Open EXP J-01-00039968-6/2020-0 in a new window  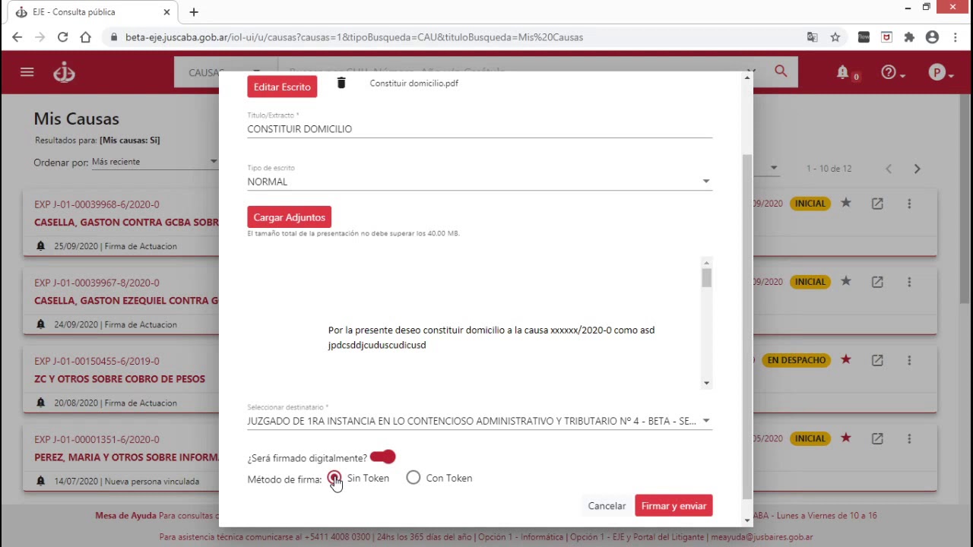(877, 204)
